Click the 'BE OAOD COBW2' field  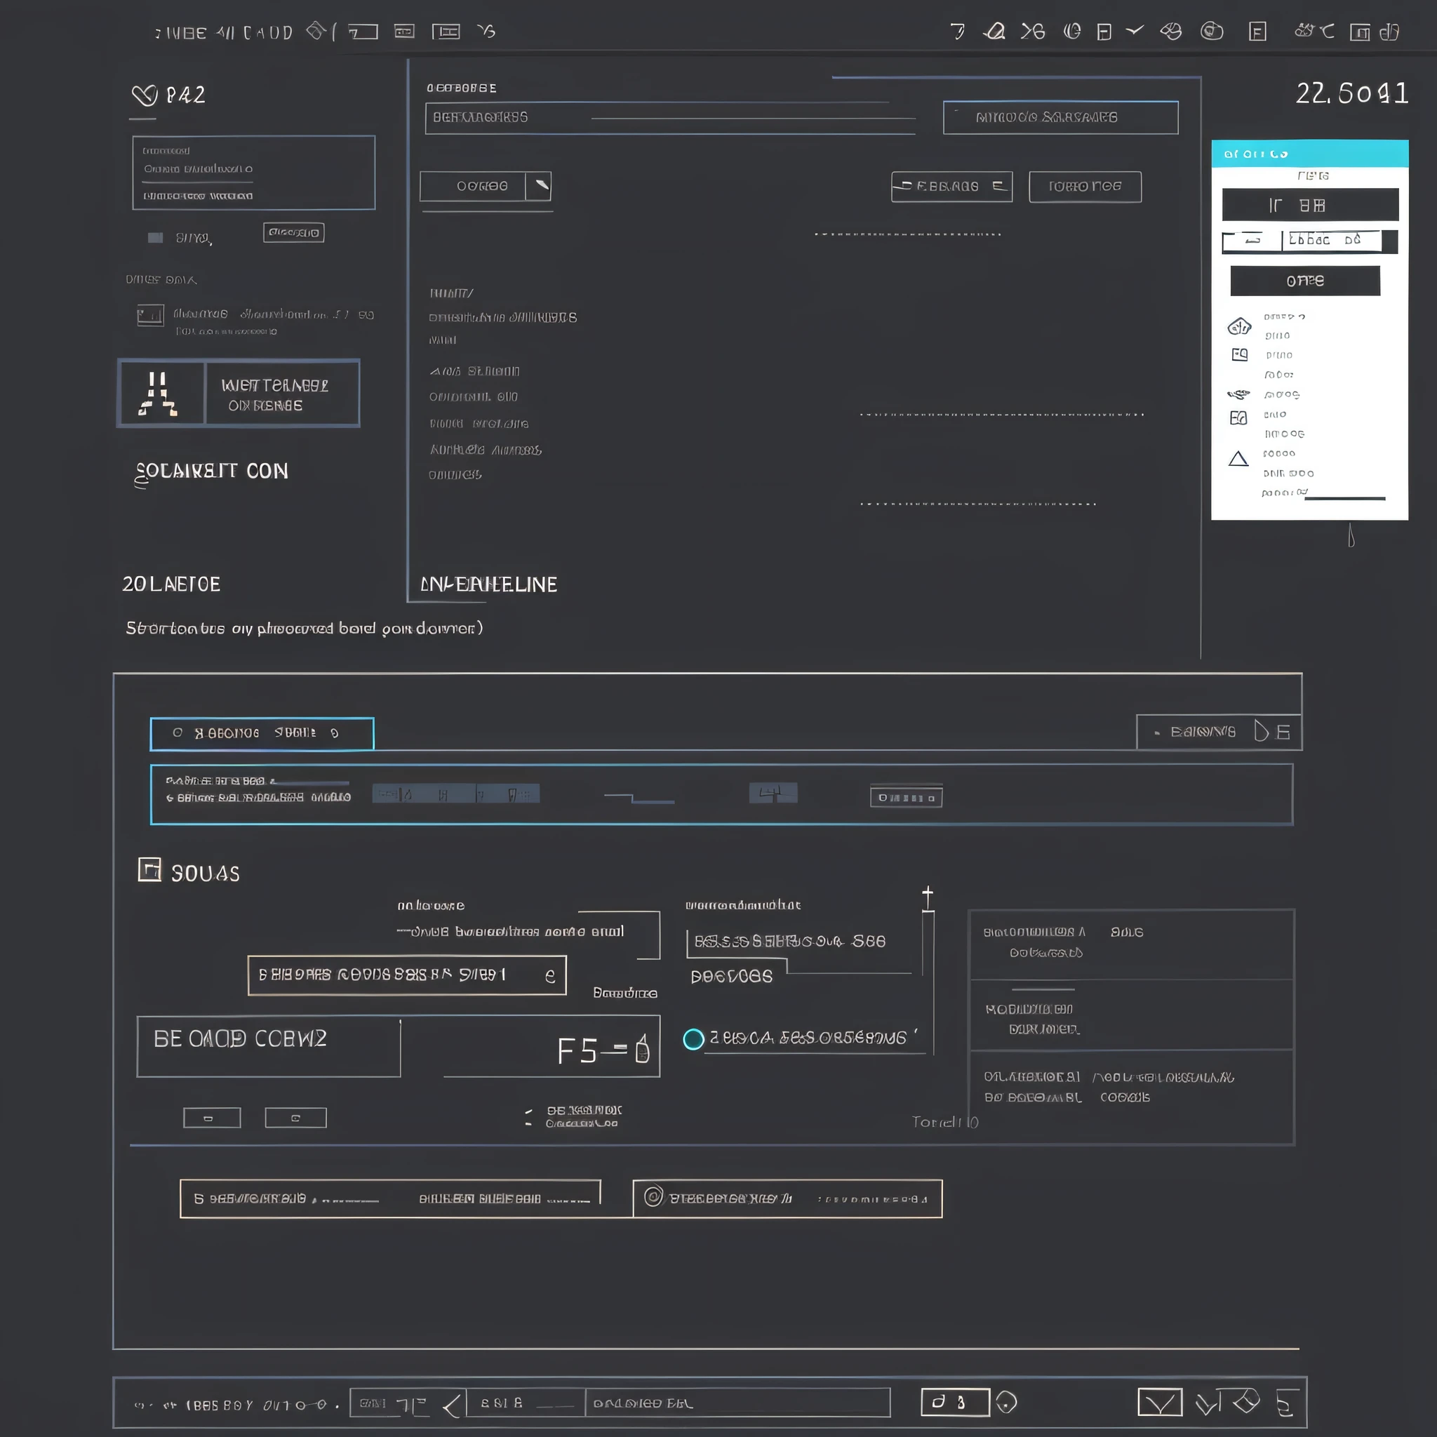269,1045
